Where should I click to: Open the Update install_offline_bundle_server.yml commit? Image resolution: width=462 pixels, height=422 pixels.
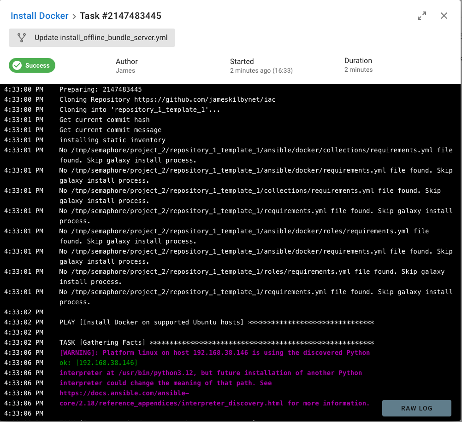(101, 38)
